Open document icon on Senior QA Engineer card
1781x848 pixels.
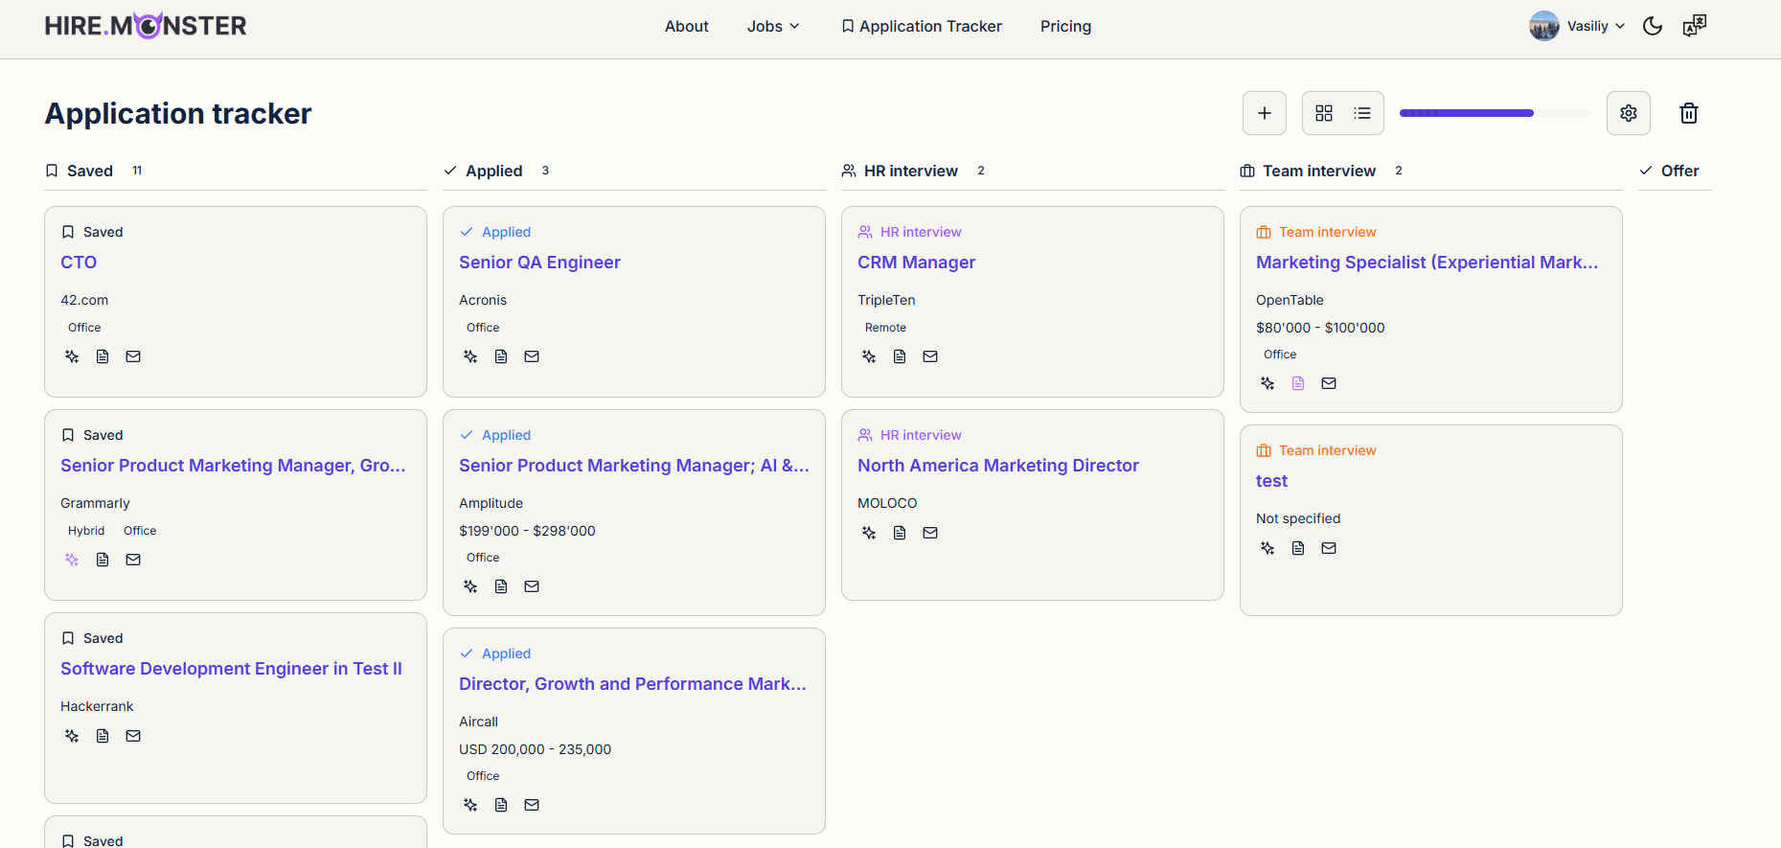click(x=501, y=356)
